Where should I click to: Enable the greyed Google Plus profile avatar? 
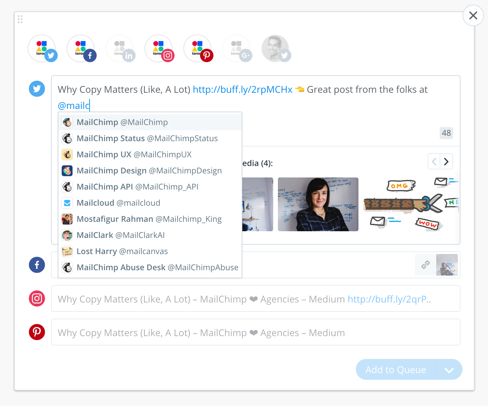237,48
